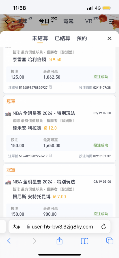This screenshot has width=119, height=258.
Task: Tap the 滾球 live betting tab
Action: pyautogui.click(x=22, y=21)
